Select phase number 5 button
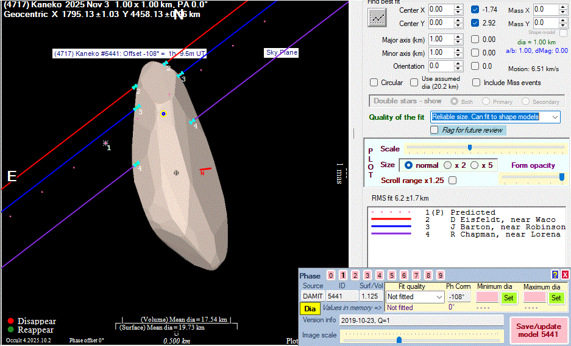This screenshot has width=571, height=346. [392, 275]
